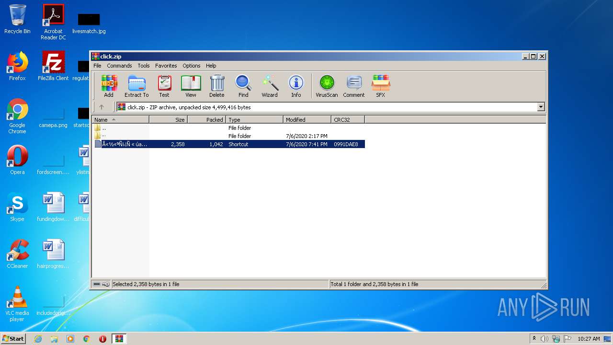Open Acrobat Reader DC desktop shortcut
The height and width of the screenshot is (345, 613).
tap(53, 22)
